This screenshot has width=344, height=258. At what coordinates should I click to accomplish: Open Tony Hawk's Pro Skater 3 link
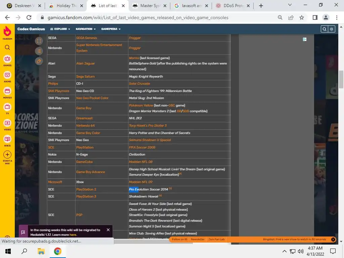[x=148, y=126]
